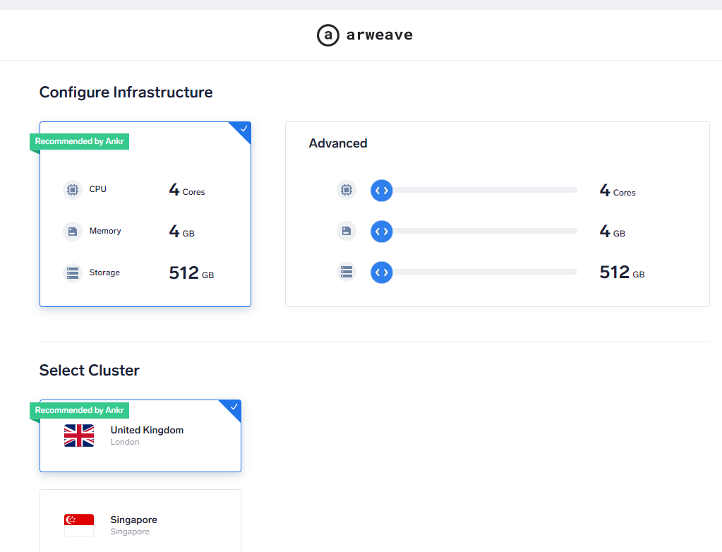722x552 pixels.
Task: Click the 4 GB value in Advanced panel
Action: tap(613, 231)
